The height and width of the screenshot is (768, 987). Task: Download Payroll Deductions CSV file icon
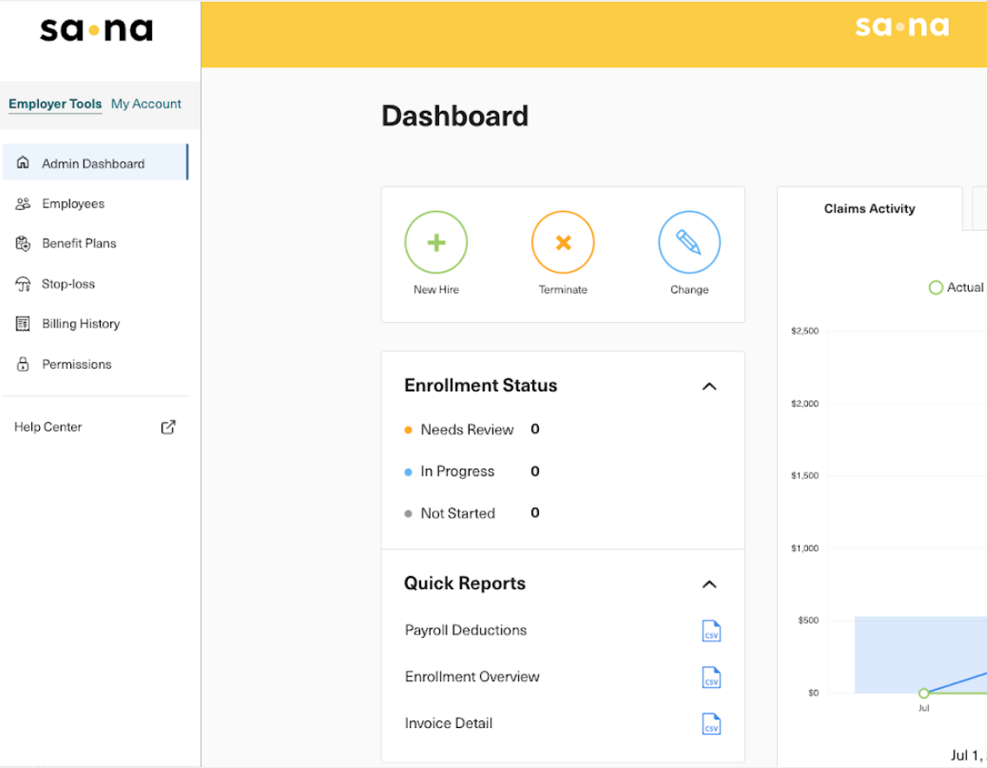point(711,631)
